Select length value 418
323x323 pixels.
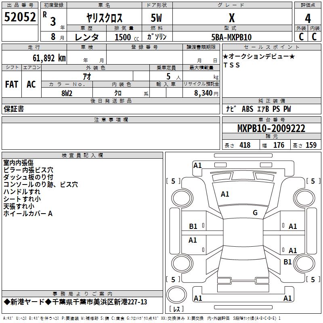pos(245,145)
